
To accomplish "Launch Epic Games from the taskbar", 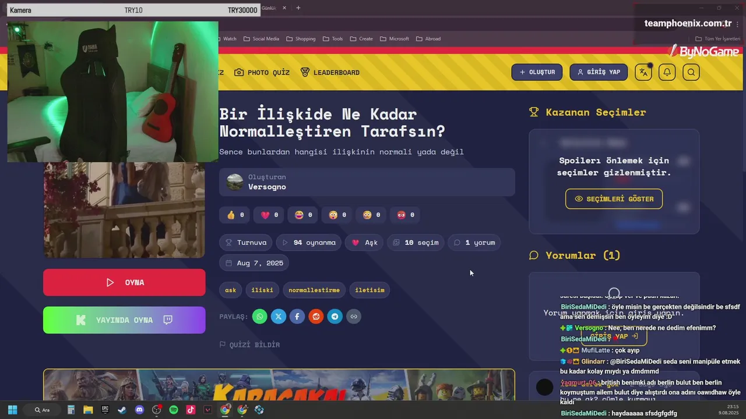I will [105, 410].
